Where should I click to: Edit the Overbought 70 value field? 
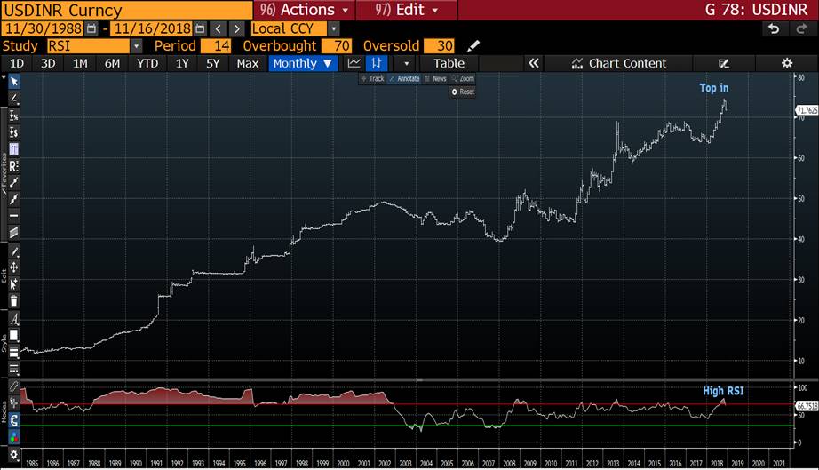[x=337, y=46]
